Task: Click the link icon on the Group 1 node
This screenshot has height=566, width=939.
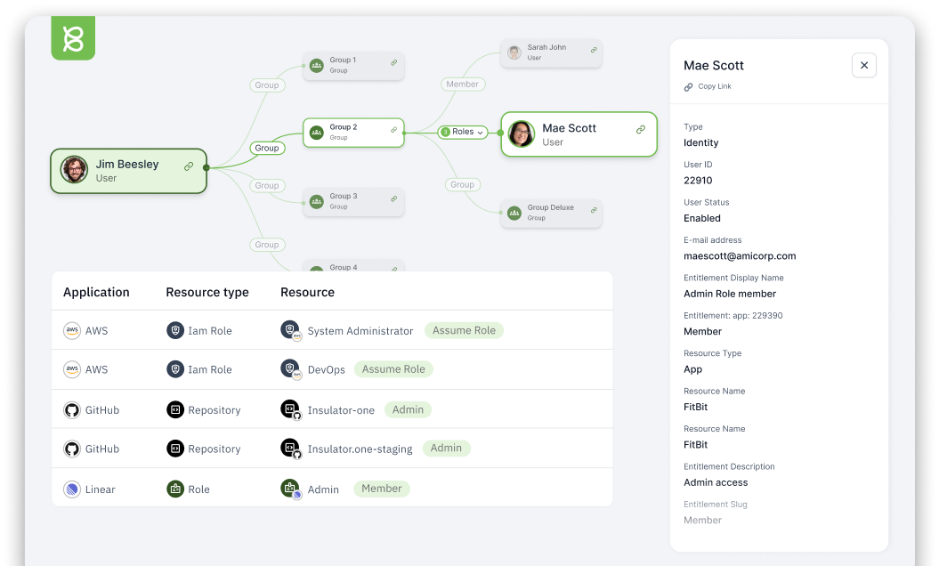Action: click(x=392, y=62)
